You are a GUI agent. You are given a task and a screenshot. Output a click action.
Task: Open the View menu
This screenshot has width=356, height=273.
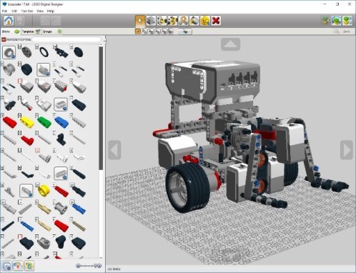40,11
